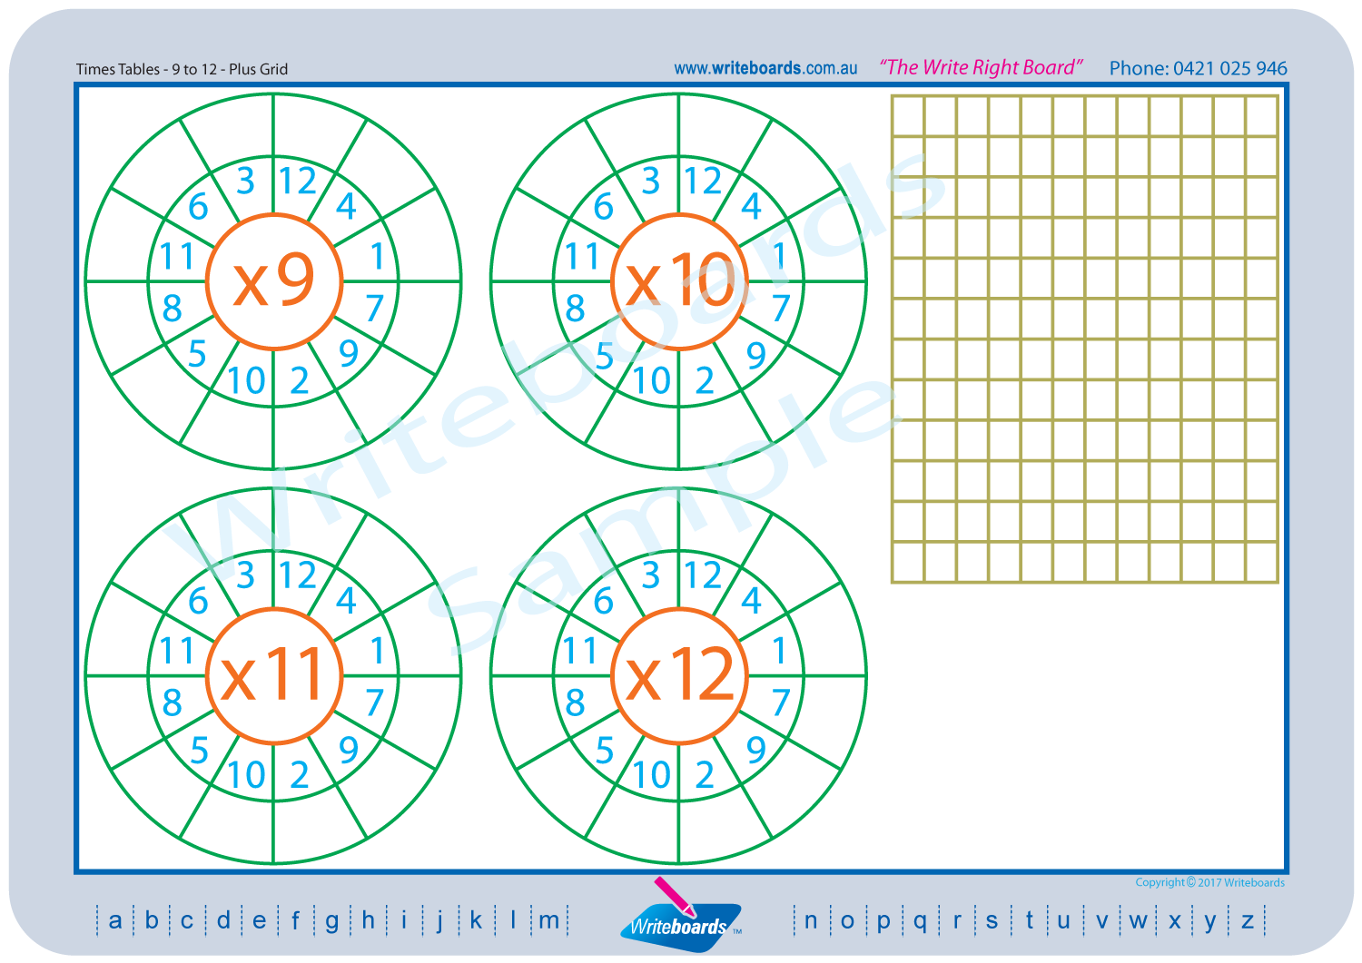Click letter d in the alphabet strip

point(223,919)
